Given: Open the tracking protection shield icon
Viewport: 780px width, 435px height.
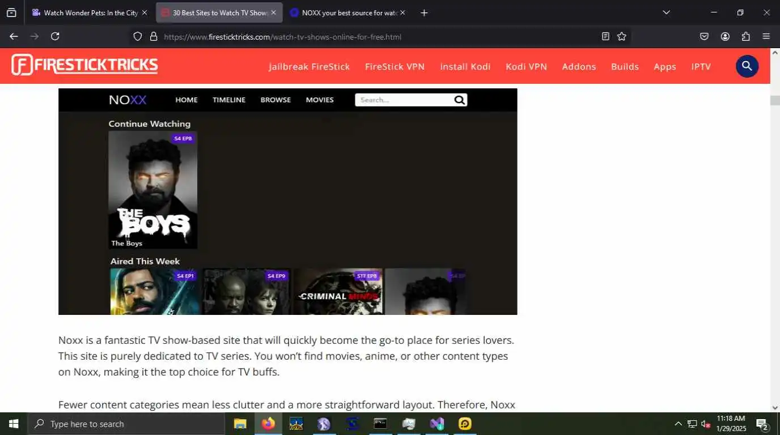Looking at the screenshot, I should point(137,36).
